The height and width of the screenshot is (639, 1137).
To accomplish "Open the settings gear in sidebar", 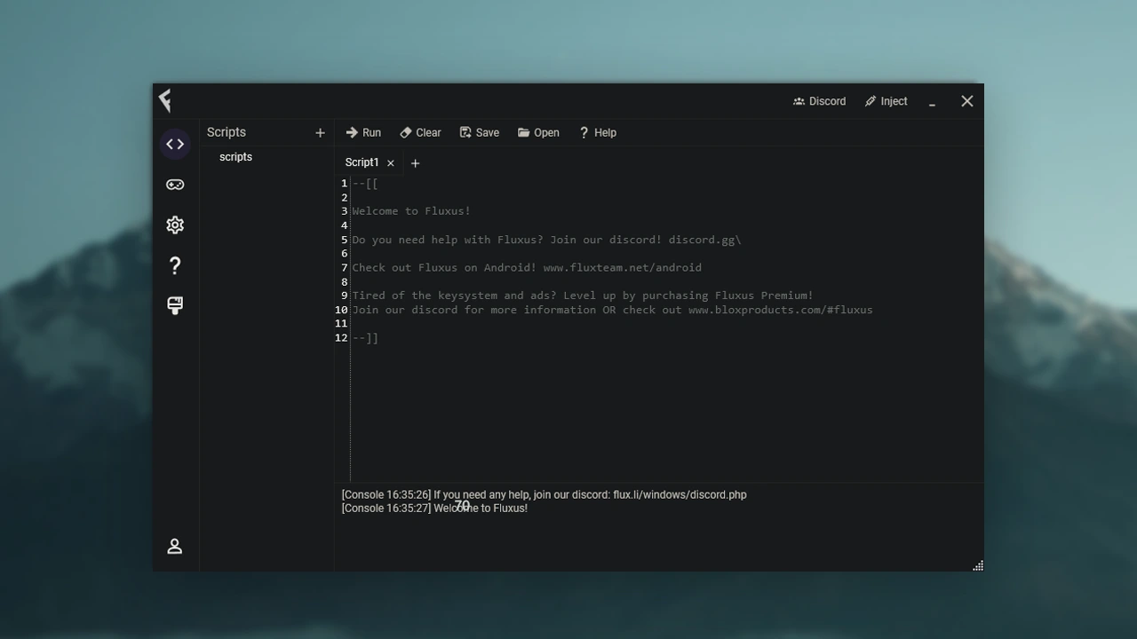I will [175, 225].
